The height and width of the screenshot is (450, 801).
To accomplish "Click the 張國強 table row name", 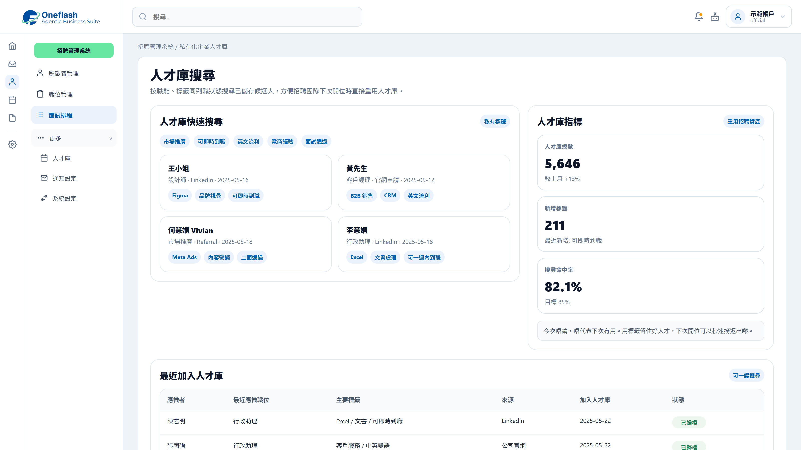I will [x=176, y=445].
